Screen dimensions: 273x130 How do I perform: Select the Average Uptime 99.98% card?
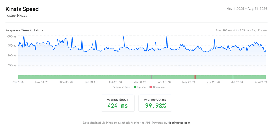pos(155,103)
